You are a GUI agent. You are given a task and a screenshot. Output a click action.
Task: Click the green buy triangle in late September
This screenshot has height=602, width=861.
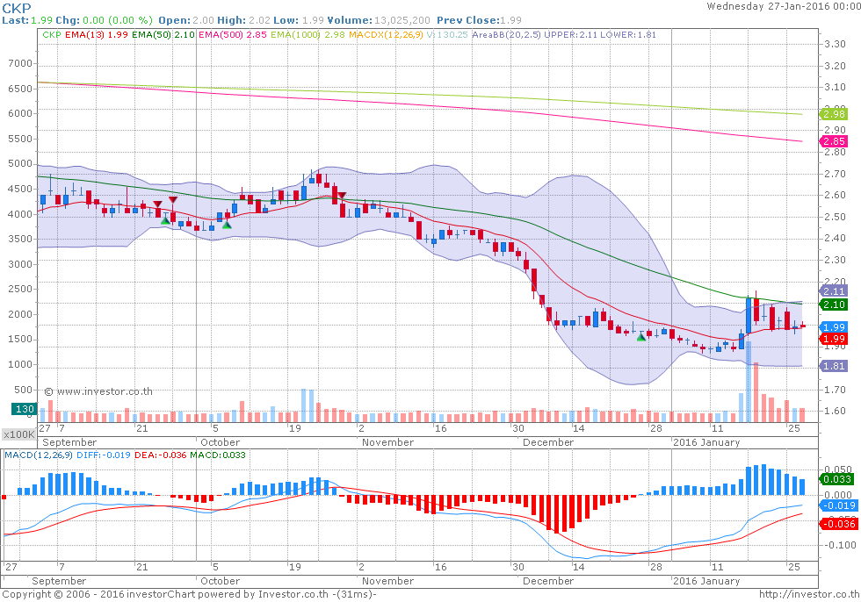[165, 220]
